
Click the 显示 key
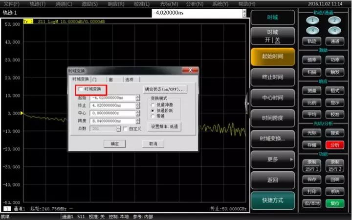point(335,103)
